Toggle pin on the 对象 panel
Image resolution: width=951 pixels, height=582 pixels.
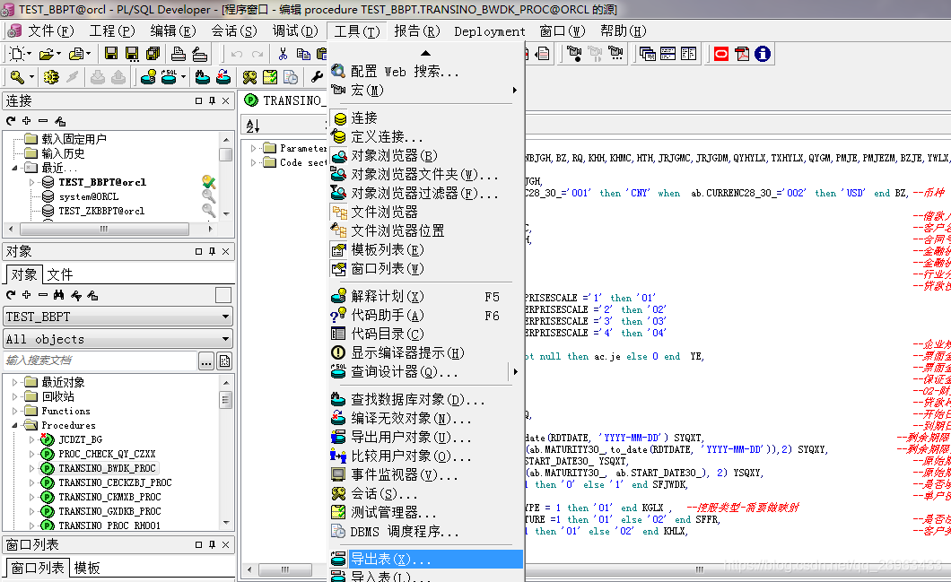212,251
